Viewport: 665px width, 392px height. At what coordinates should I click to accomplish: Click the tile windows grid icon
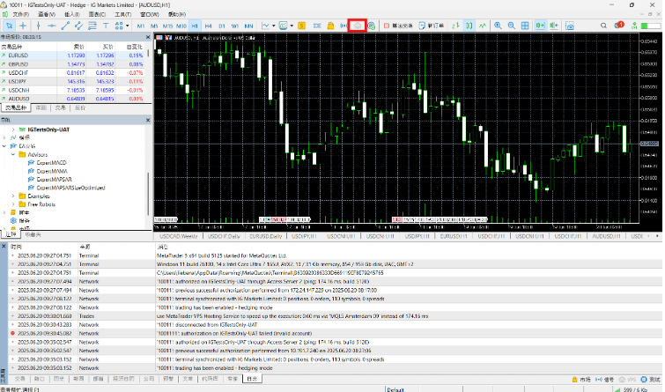pos(527,26)
